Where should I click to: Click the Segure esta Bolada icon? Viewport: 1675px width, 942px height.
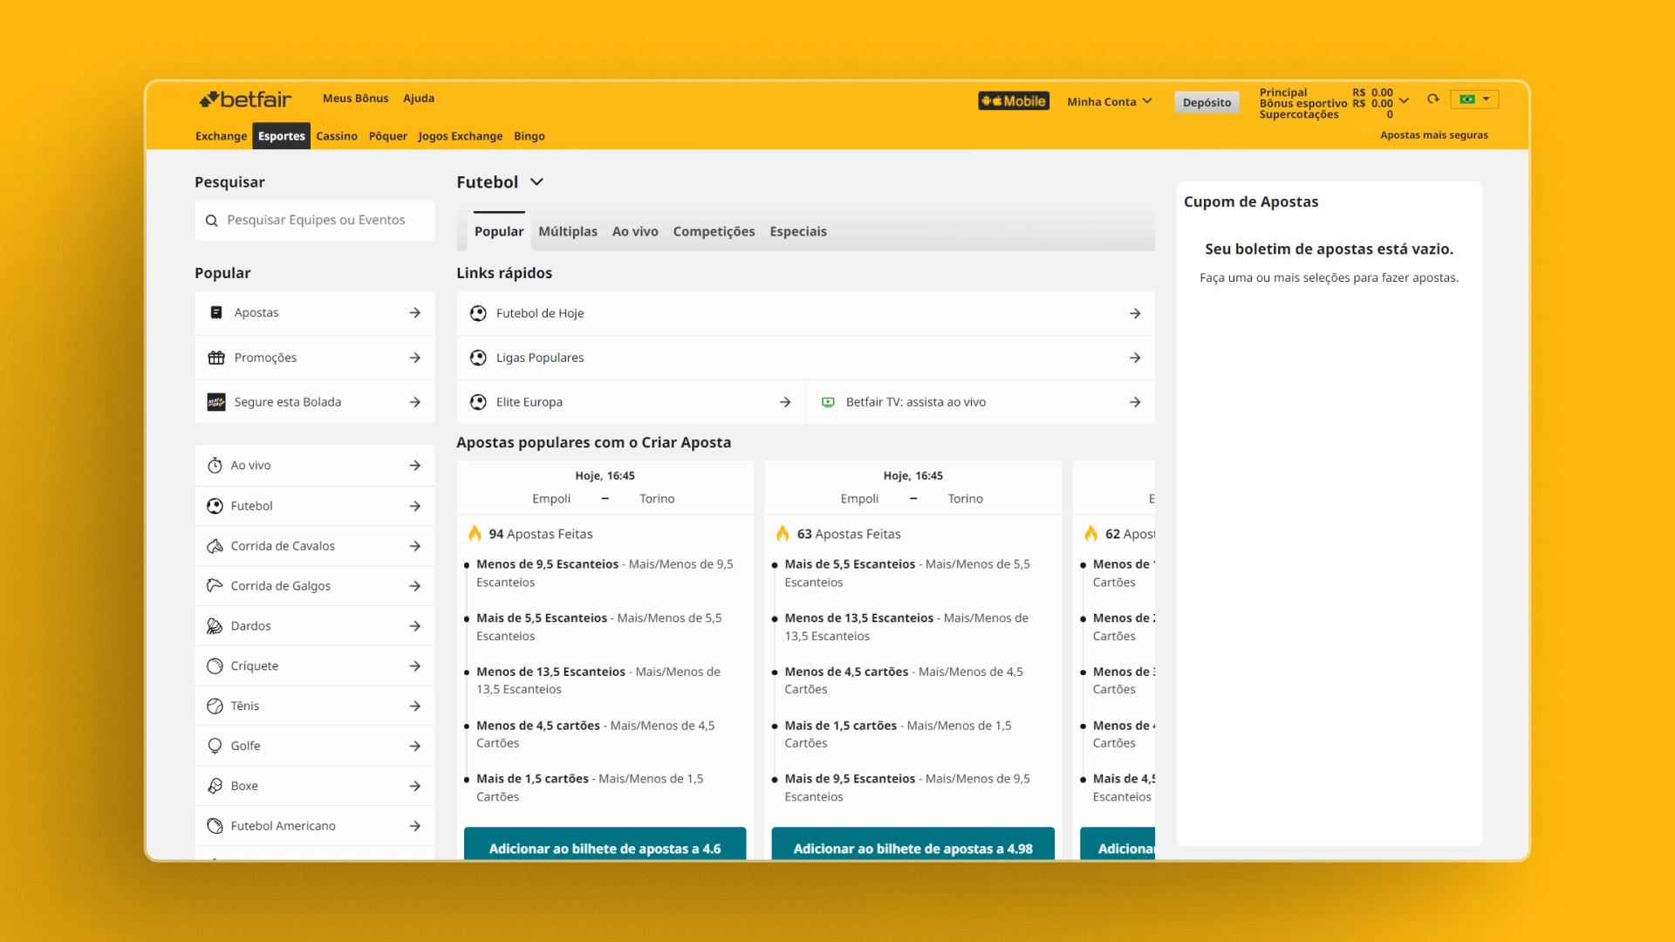tap(216, 402)
